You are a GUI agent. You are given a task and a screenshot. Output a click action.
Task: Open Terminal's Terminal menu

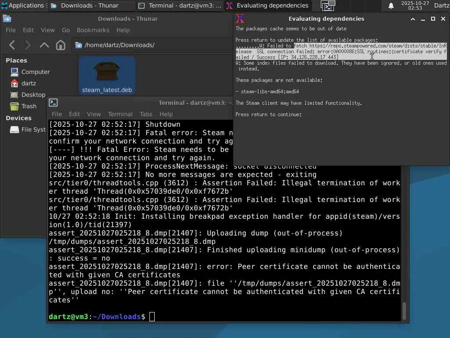[120, 114]
